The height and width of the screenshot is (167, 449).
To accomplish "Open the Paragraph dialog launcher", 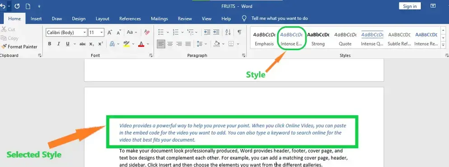I will [x=243, y=56].
